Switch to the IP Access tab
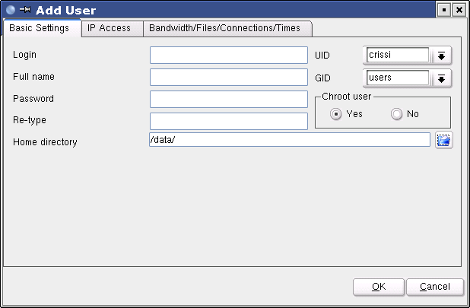 109,28
